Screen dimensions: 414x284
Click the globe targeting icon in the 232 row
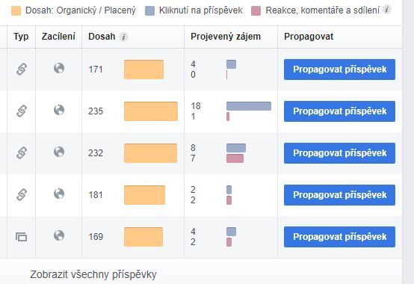pyautogui.click(x=59, y=152)
